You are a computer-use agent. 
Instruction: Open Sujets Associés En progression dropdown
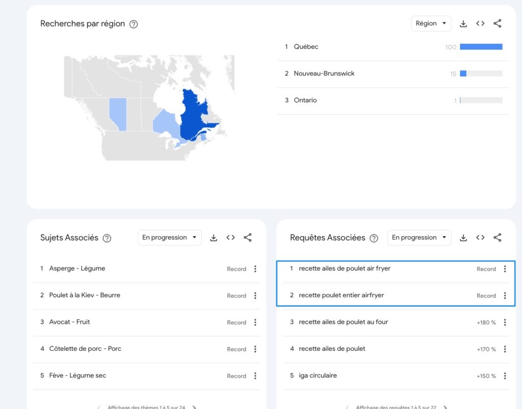click(x=169, y=238)
